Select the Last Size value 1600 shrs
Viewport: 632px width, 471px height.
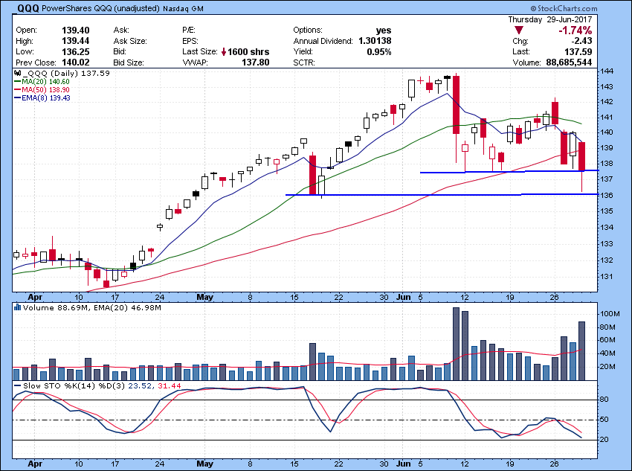pyautogui.click(x=248, y=52)
